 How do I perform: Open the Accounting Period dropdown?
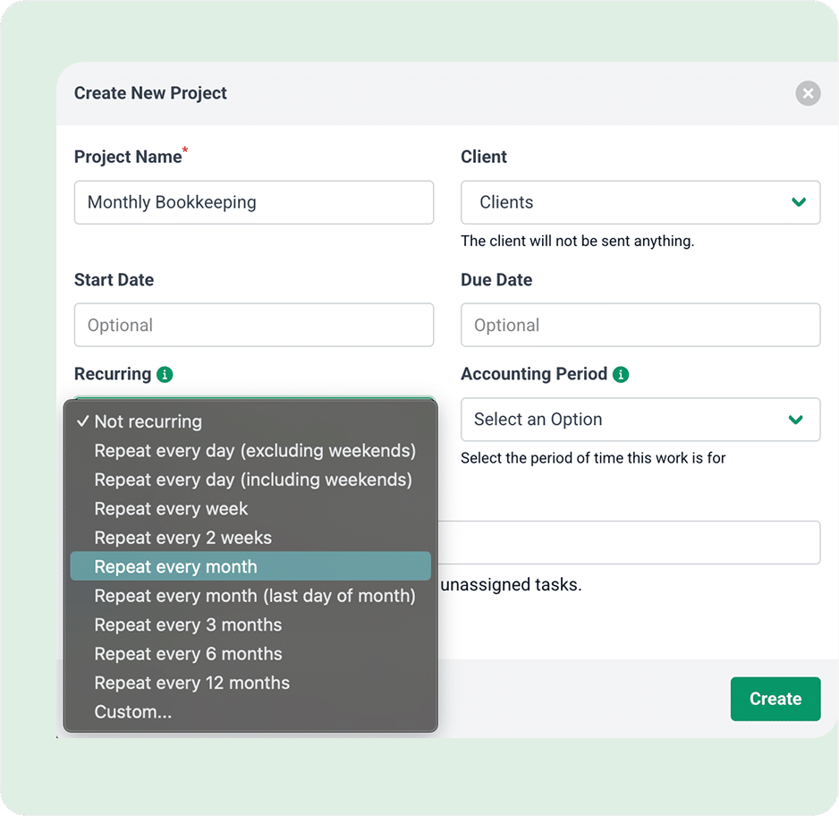(x=640, y=420)
